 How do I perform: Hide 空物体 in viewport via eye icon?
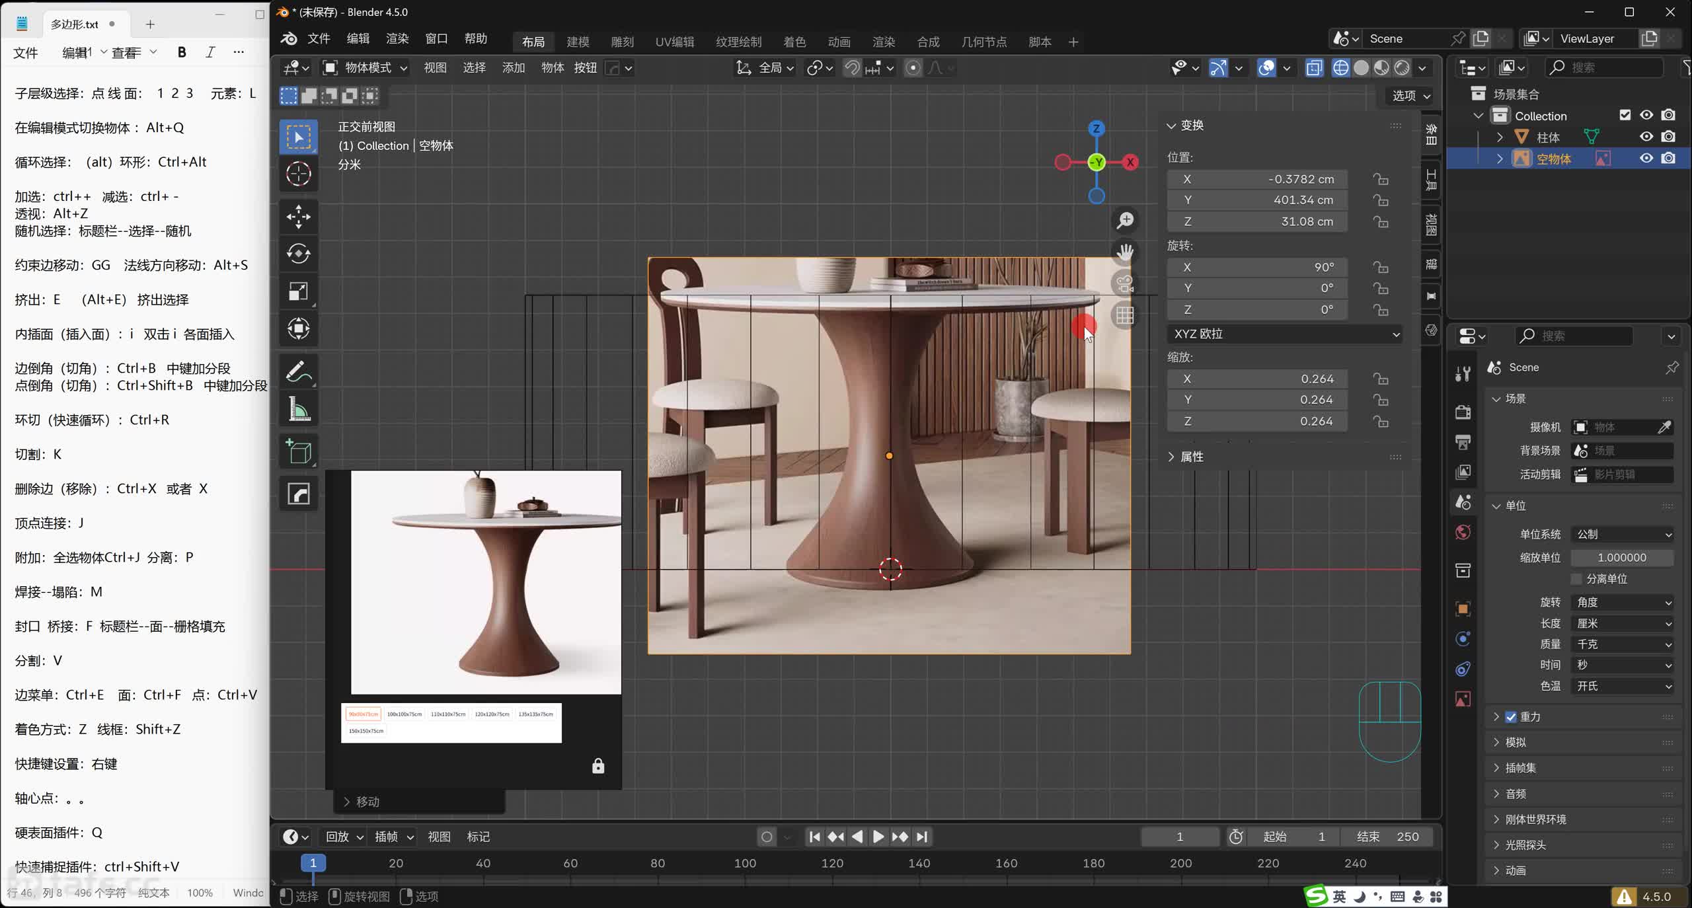point(1646,159)
